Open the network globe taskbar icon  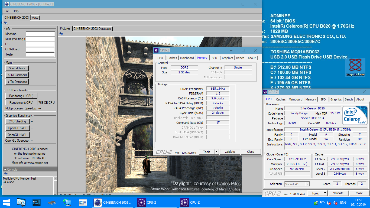(67, 202)
